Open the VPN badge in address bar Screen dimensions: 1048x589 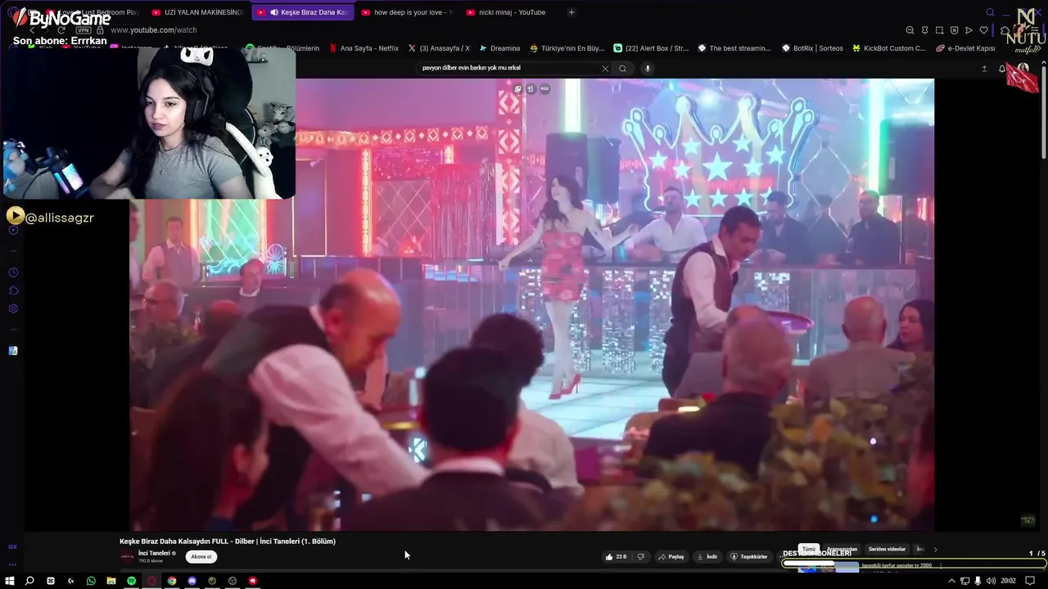[84, 30]
